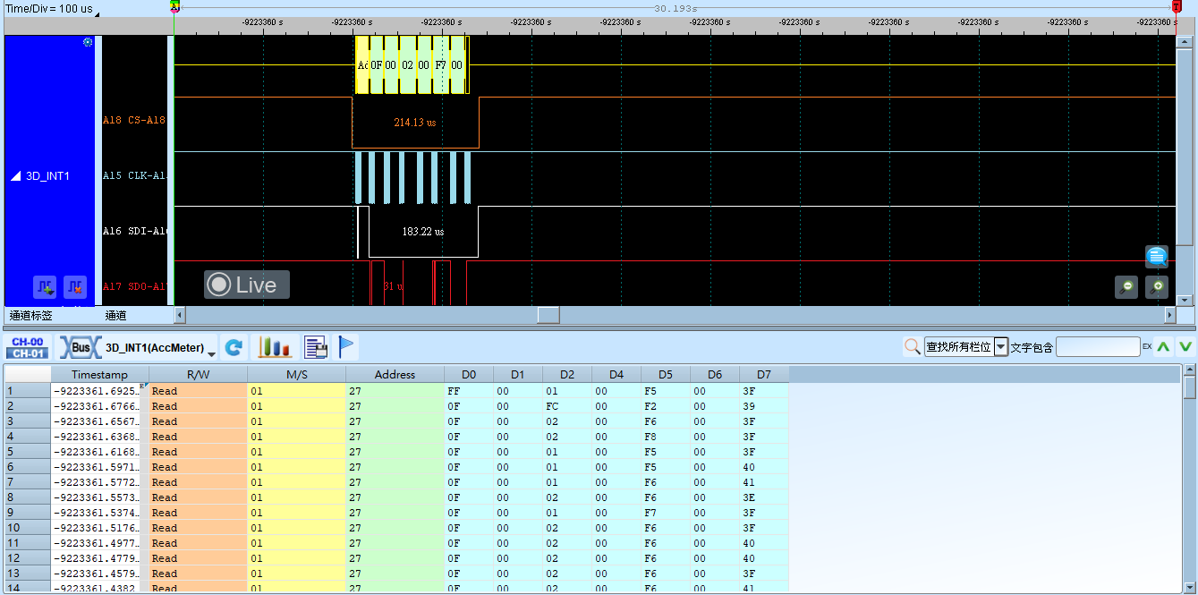Click the delete channel waveform icon

[75, 287]
